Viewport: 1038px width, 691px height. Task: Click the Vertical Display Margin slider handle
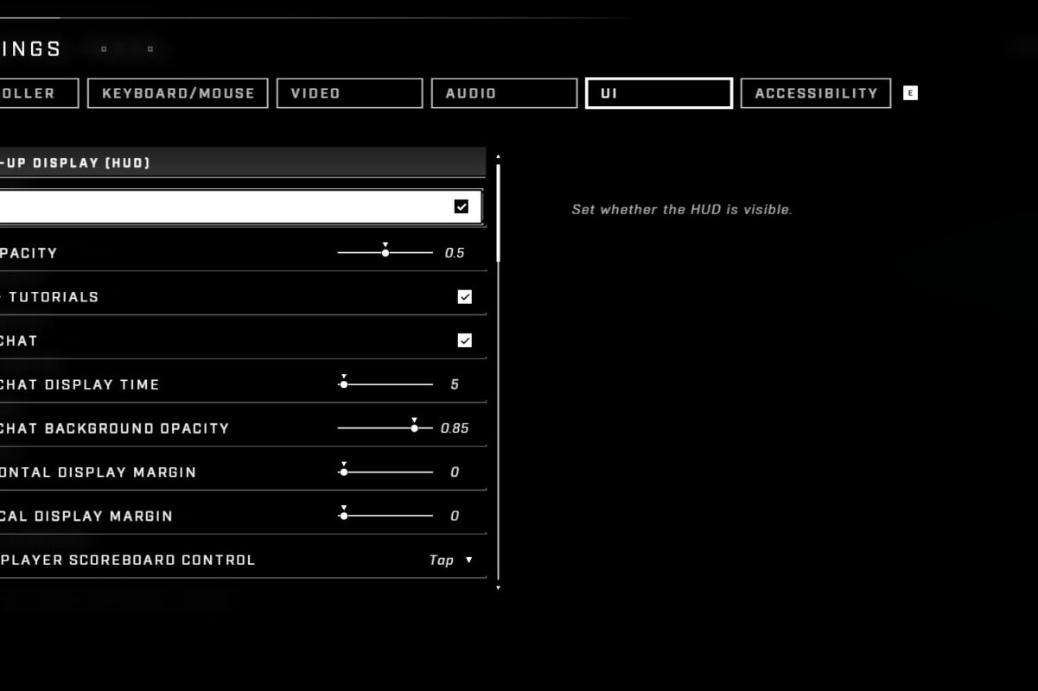(344, 517)
